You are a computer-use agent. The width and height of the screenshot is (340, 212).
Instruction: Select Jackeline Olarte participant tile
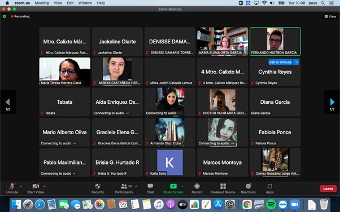[x=117, y=42]
